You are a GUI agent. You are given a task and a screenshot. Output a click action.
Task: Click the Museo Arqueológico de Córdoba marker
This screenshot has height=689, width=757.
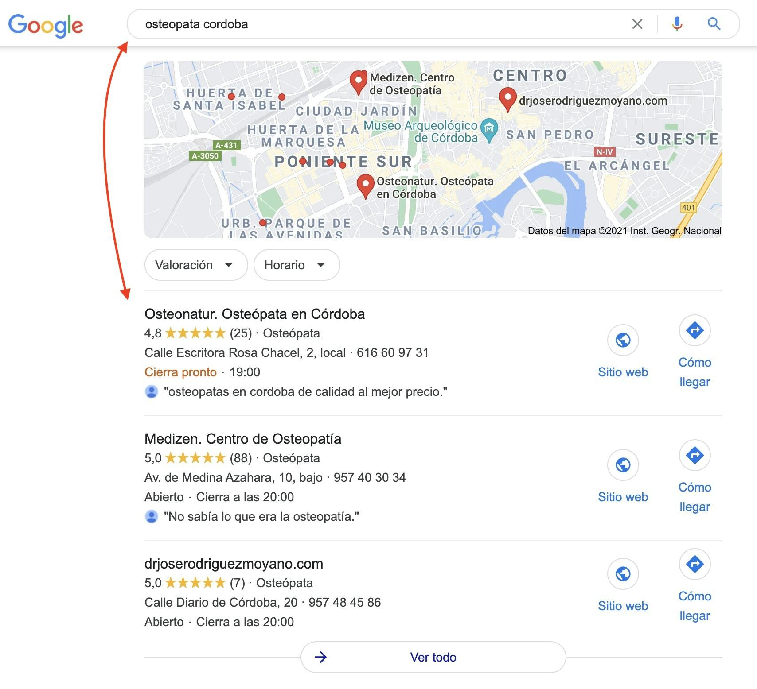(x=489, y=130)
